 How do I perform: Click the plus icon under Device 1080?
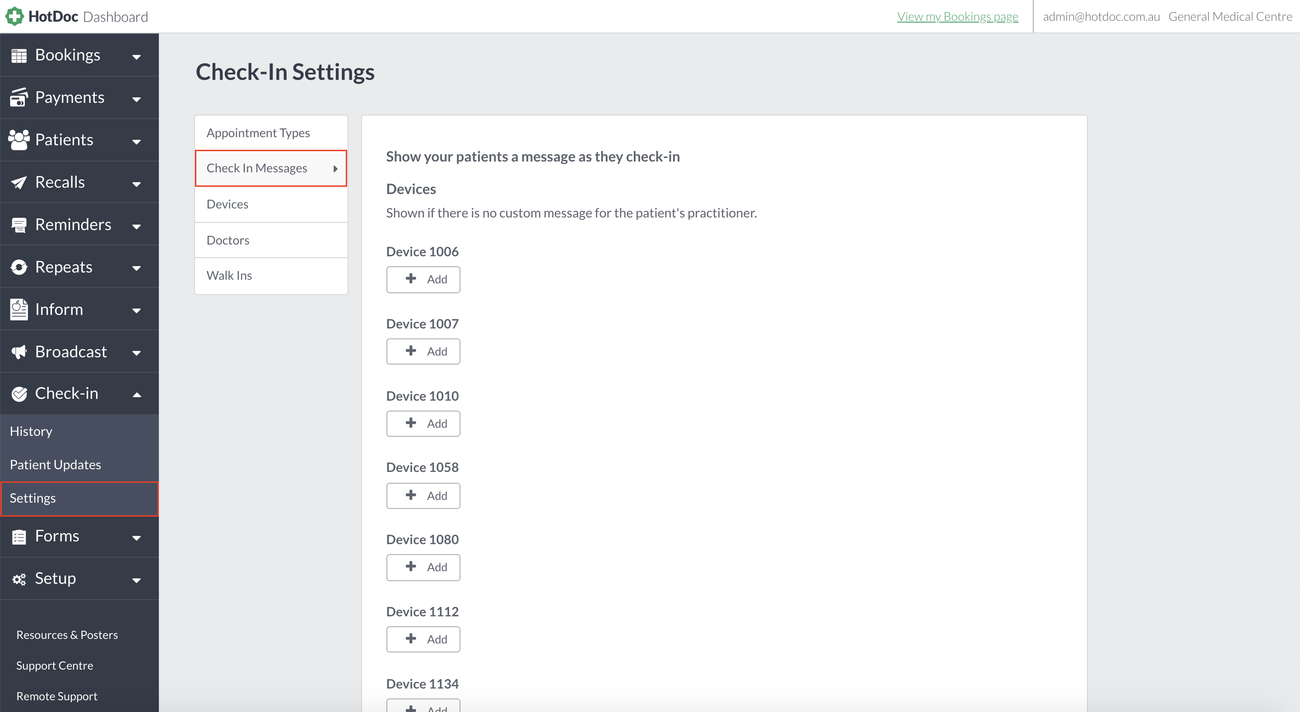click(x=411, y=567)
